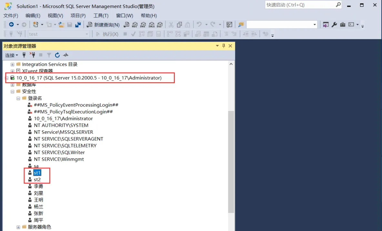Viewport: 382px width, 231px height.
Task: Collapse the 10_0_16_17 server node
Action: 7,78
